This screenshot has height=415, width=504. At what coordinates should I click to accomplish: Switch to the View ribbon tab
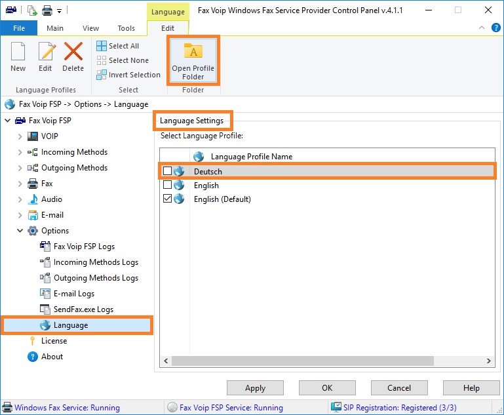(x=90, y=28)
